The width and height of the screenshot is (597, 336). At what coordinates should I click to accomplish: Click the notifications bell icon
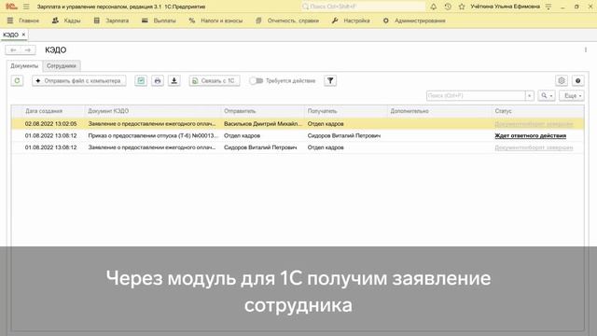click(x=433, y=7)
